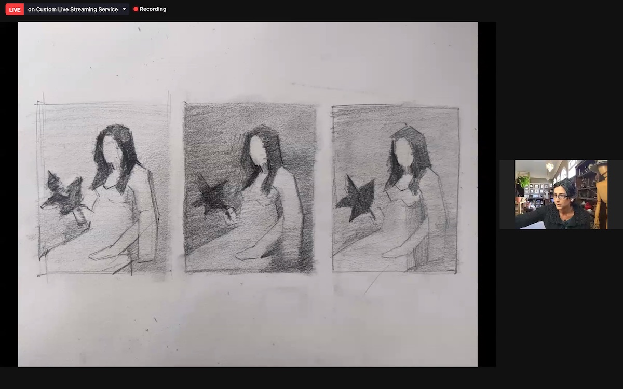Image resolution: width=623 pixels, height=389 pixels.
Task: Select the presenter's video thumbnail
Action: click(561, 195)
